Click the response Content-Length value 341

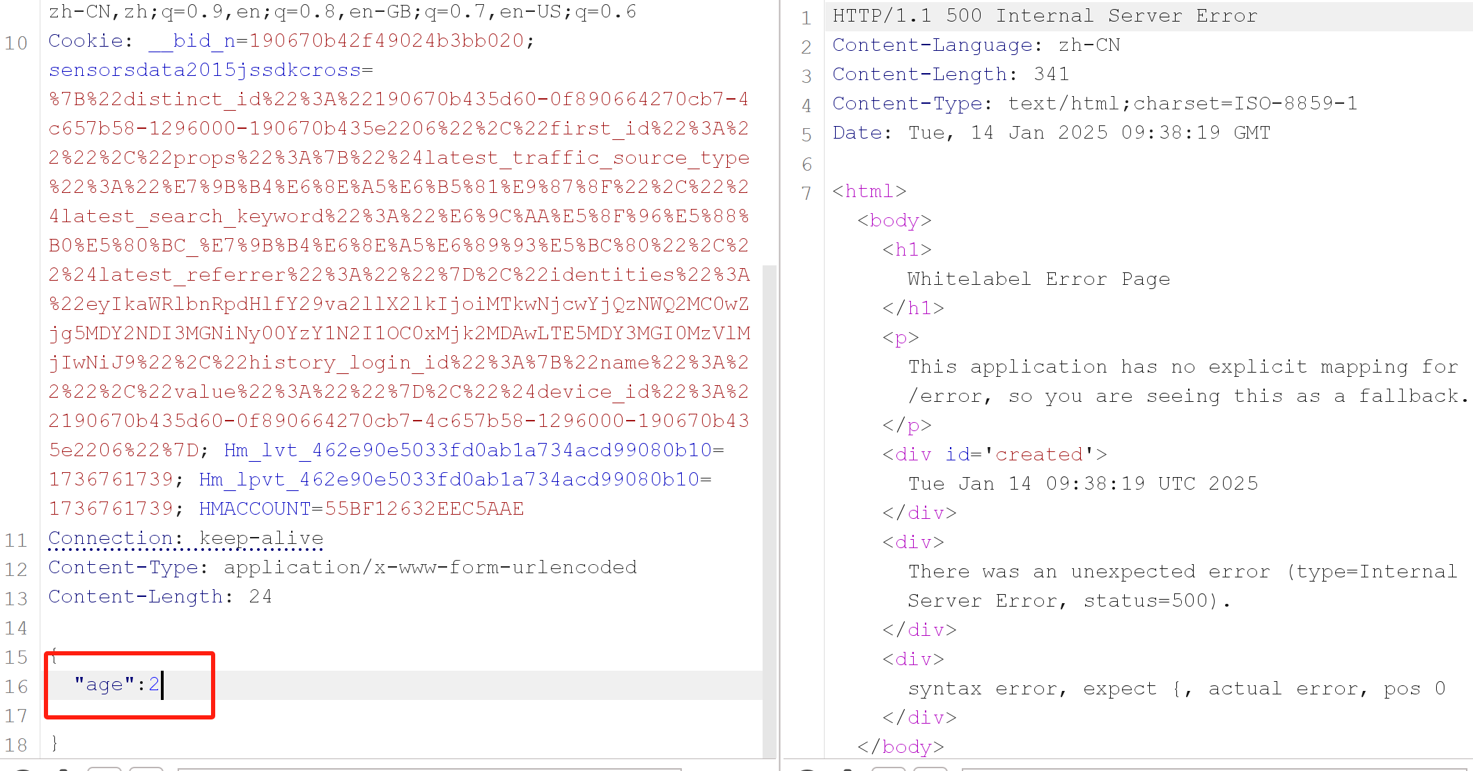(x=1051, y=75)
